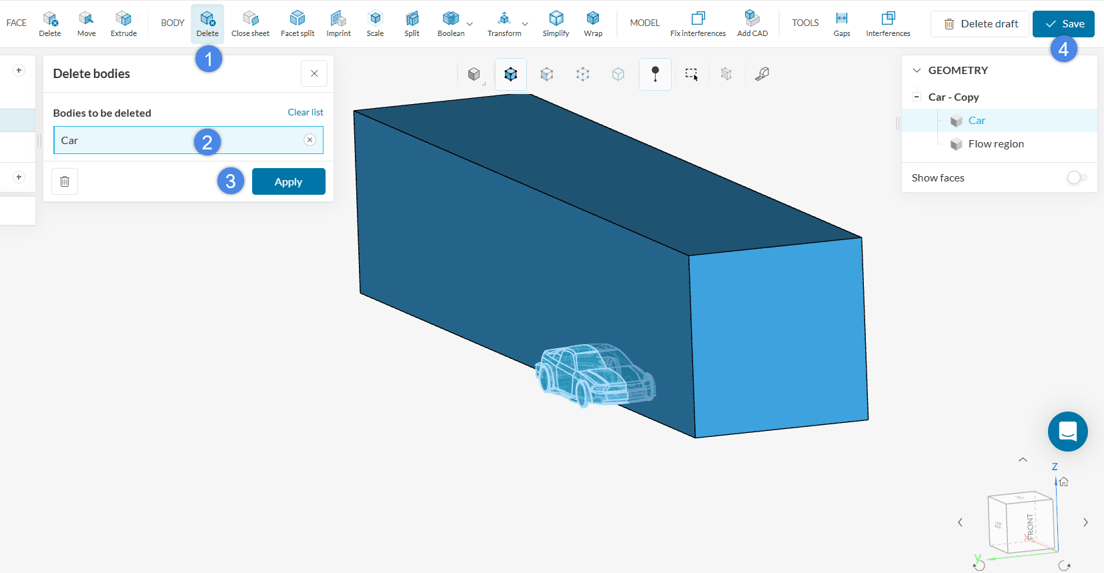Select the Facet split tool
Image resolution: width=1104 pixels, height=573 pixels.
[x=298, y=24]
